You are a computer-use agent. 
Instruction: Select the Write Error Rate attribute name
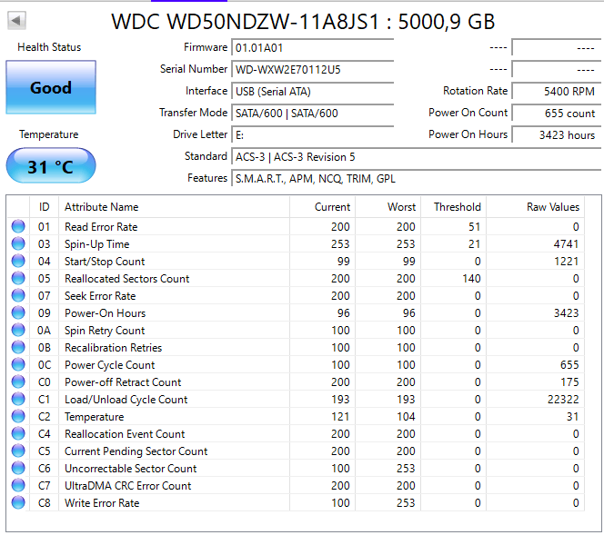102,503
